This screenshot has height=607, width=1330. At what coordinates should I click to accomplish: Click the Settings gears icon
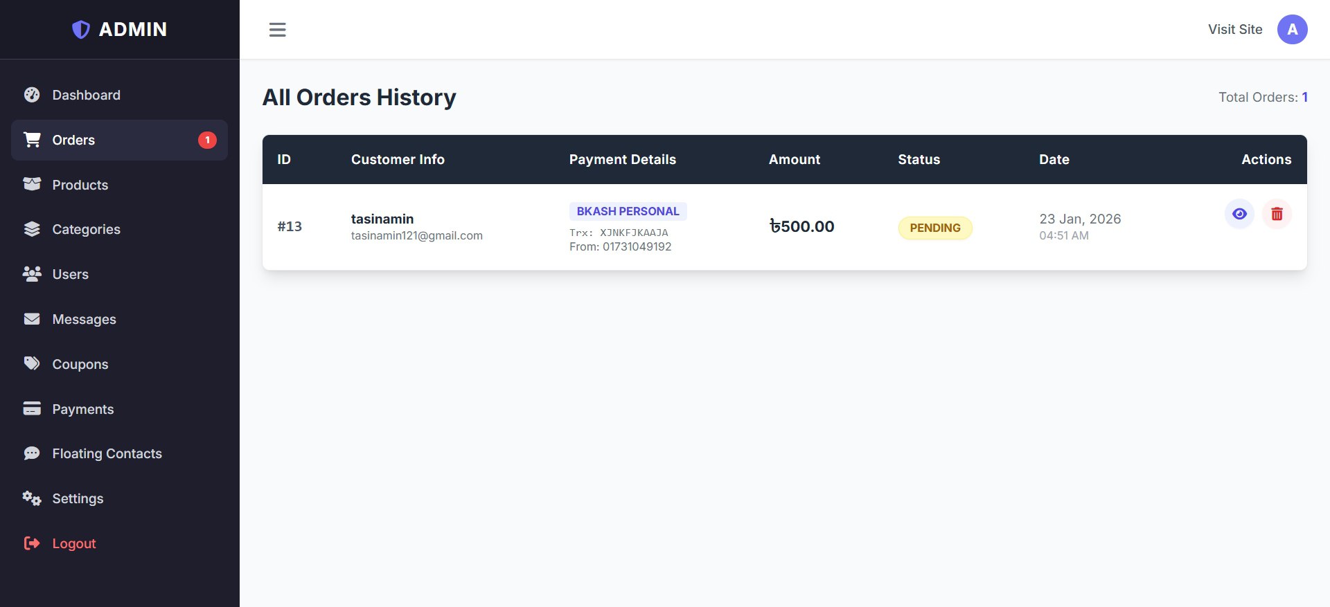(x=32, y=498)
